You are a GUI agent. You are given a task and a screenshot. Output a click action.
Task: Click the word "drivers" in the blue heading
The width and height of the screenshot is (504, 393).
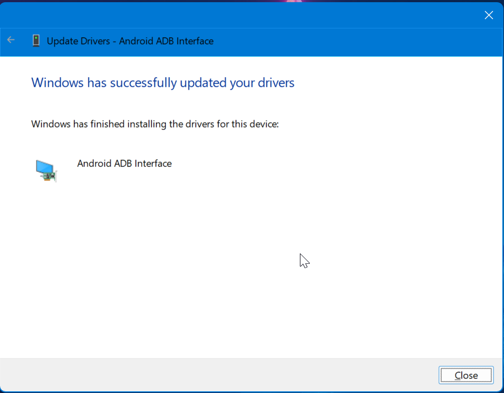point(276,83)
